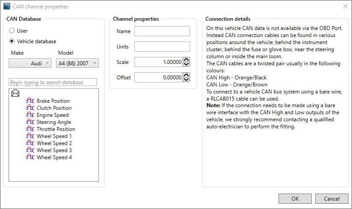Click the Engine Speed channel waveform icon
Image resolution: width=352 pixels, height=209 pixels.
click(30, 115)
